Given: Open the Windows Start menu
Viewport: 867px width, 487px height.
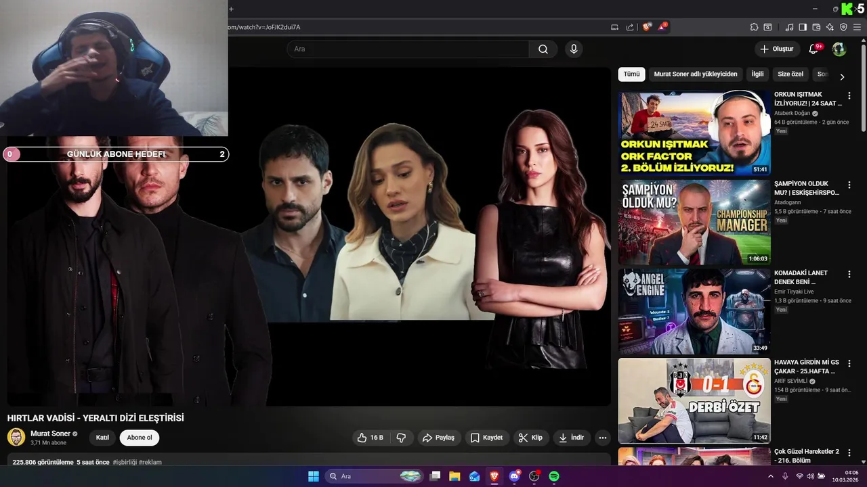Looking at the screenshot, I should [314, 476].
